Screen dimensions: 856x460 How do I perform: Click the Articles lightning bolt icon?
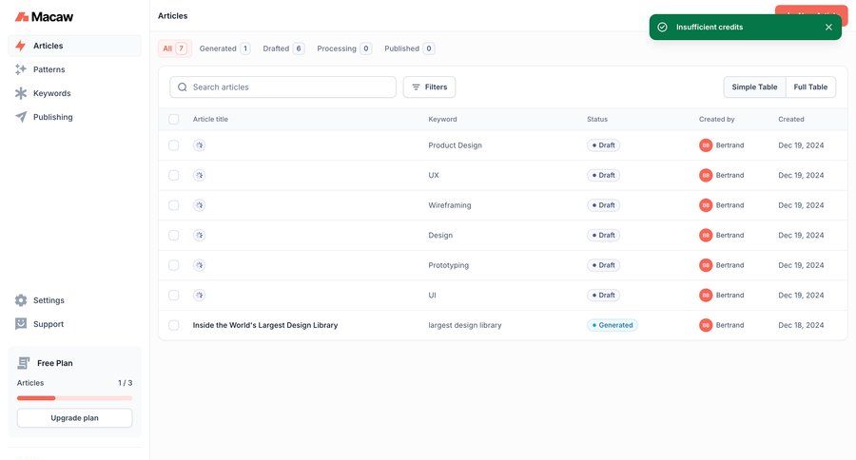(21, 46)
